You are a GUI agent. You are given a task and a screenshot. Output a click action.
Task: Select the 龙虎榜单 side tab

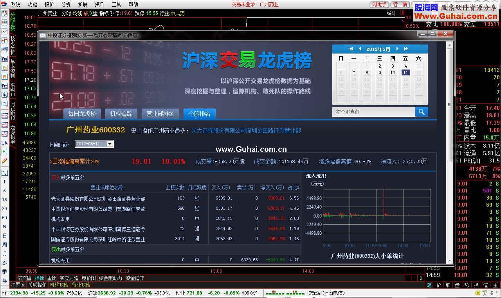click(13, 134)
